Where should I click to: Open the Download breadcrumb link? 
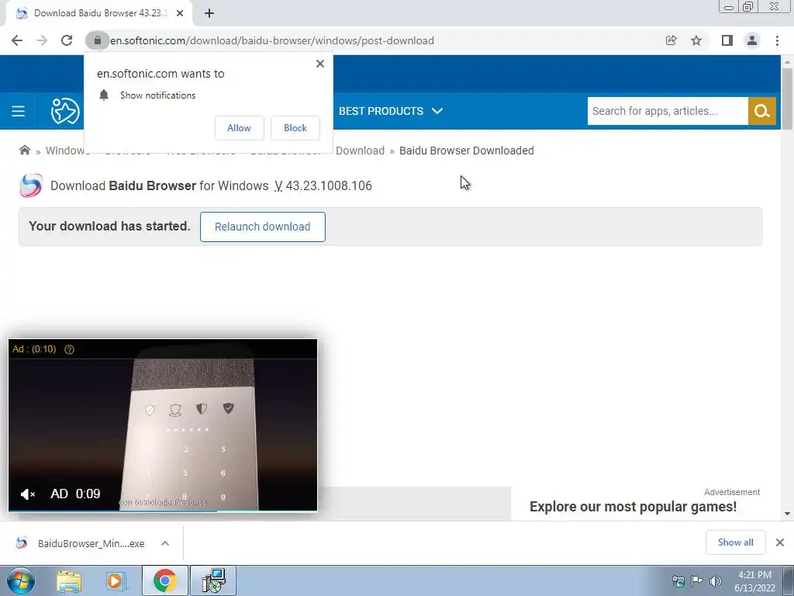point(360,151)
